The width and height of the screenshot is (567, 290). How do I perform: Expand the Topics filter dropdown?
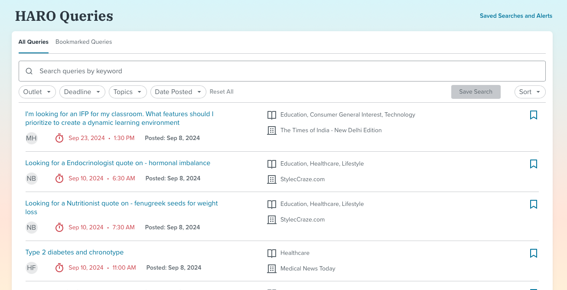(128, 92)
